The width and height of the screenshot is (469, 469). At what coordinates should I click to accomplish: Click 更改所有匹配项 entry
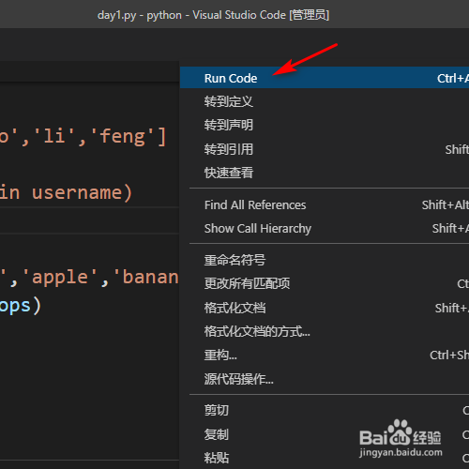[325, 283]
